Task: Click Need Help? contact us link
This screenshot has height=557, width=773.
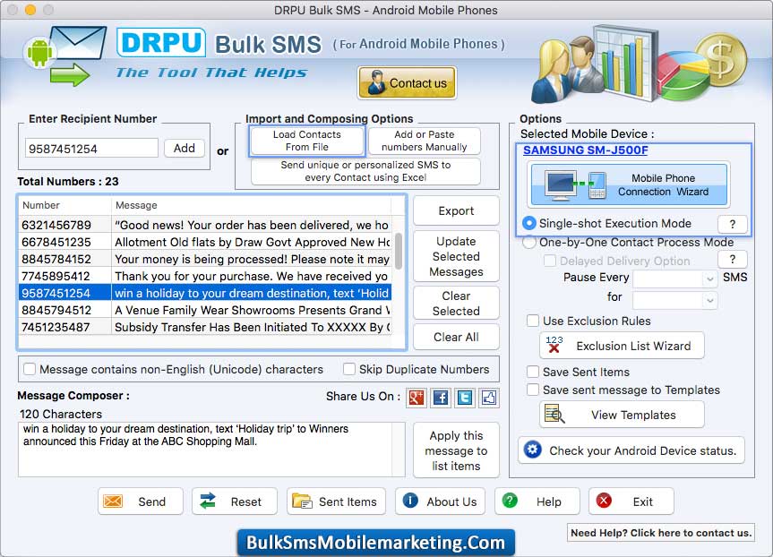Action: point(661,533)
